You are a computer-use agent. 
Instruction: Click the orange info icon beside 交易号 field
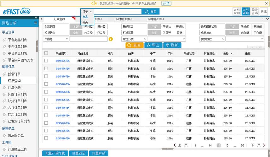point(111,39)
